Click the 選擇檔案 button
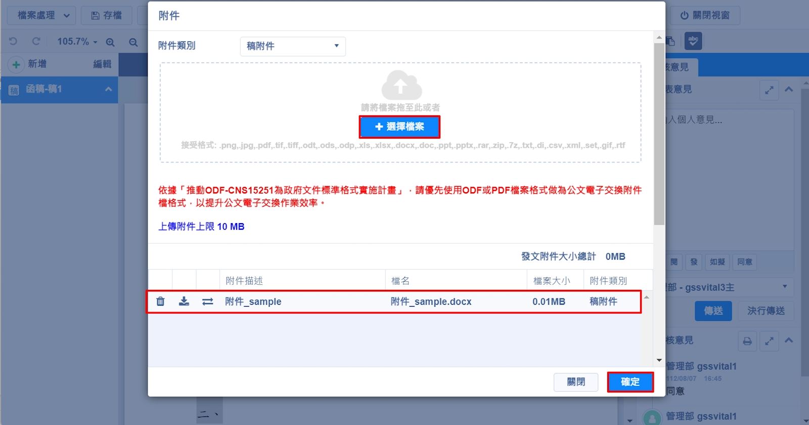809x425 pixels. click(399, 127)
